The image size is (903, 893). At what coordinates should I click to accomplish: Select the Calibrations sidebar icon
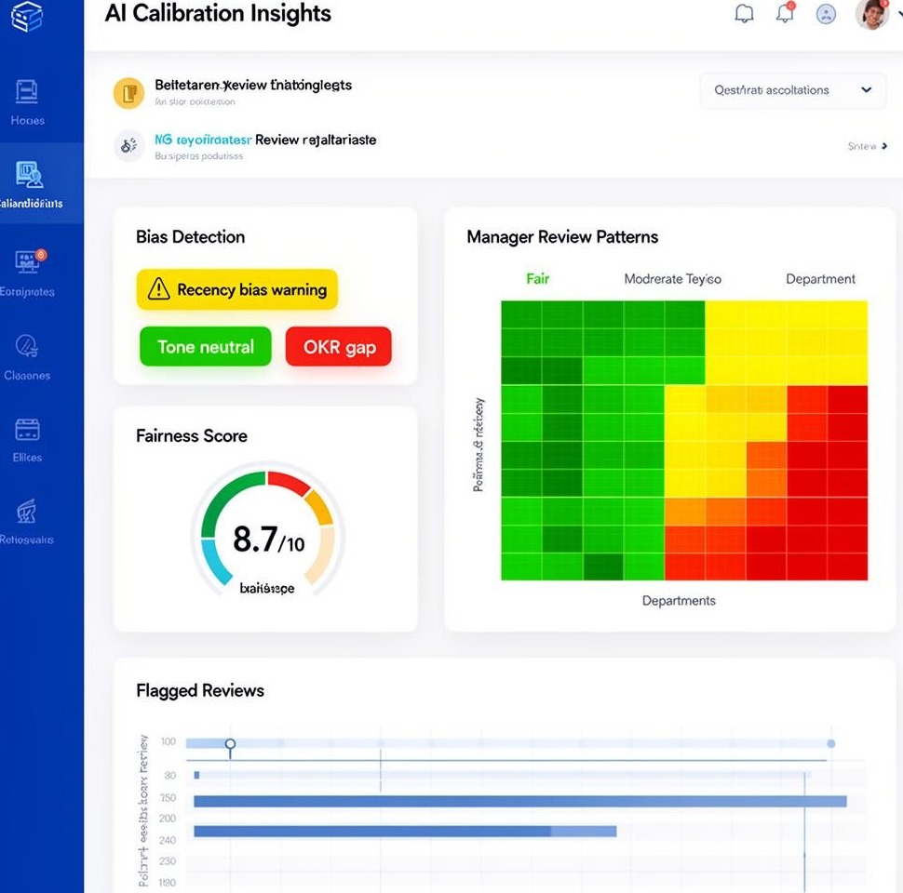(29, 174)
